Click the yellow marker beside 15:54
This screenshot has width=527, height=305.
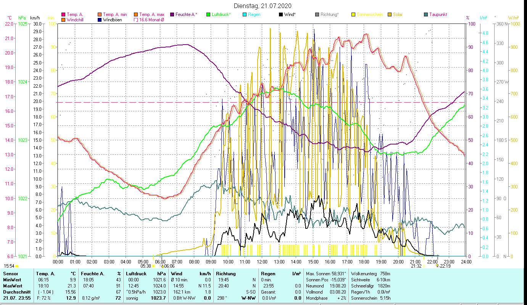(x=17, y=266)
